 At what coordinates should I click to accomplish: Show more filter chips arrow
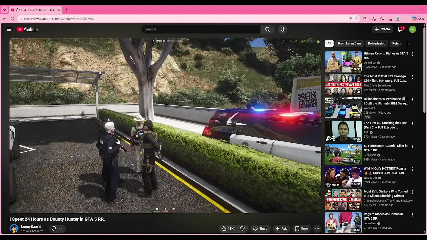pyautogui.click(x=409, y=44)
